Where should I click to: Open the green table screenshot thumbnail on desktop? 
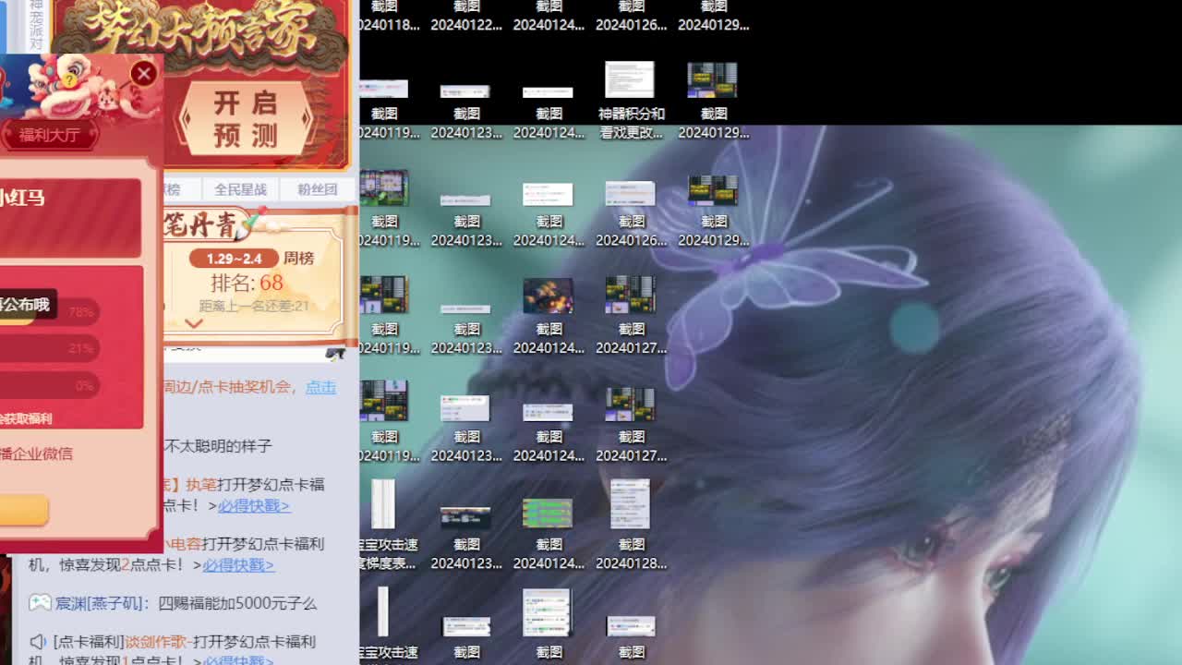[549, 513]
